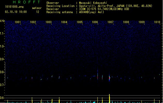This screenshot has width=163, height=103.
Task: Click time marker 1009
Action: [141, 22]
